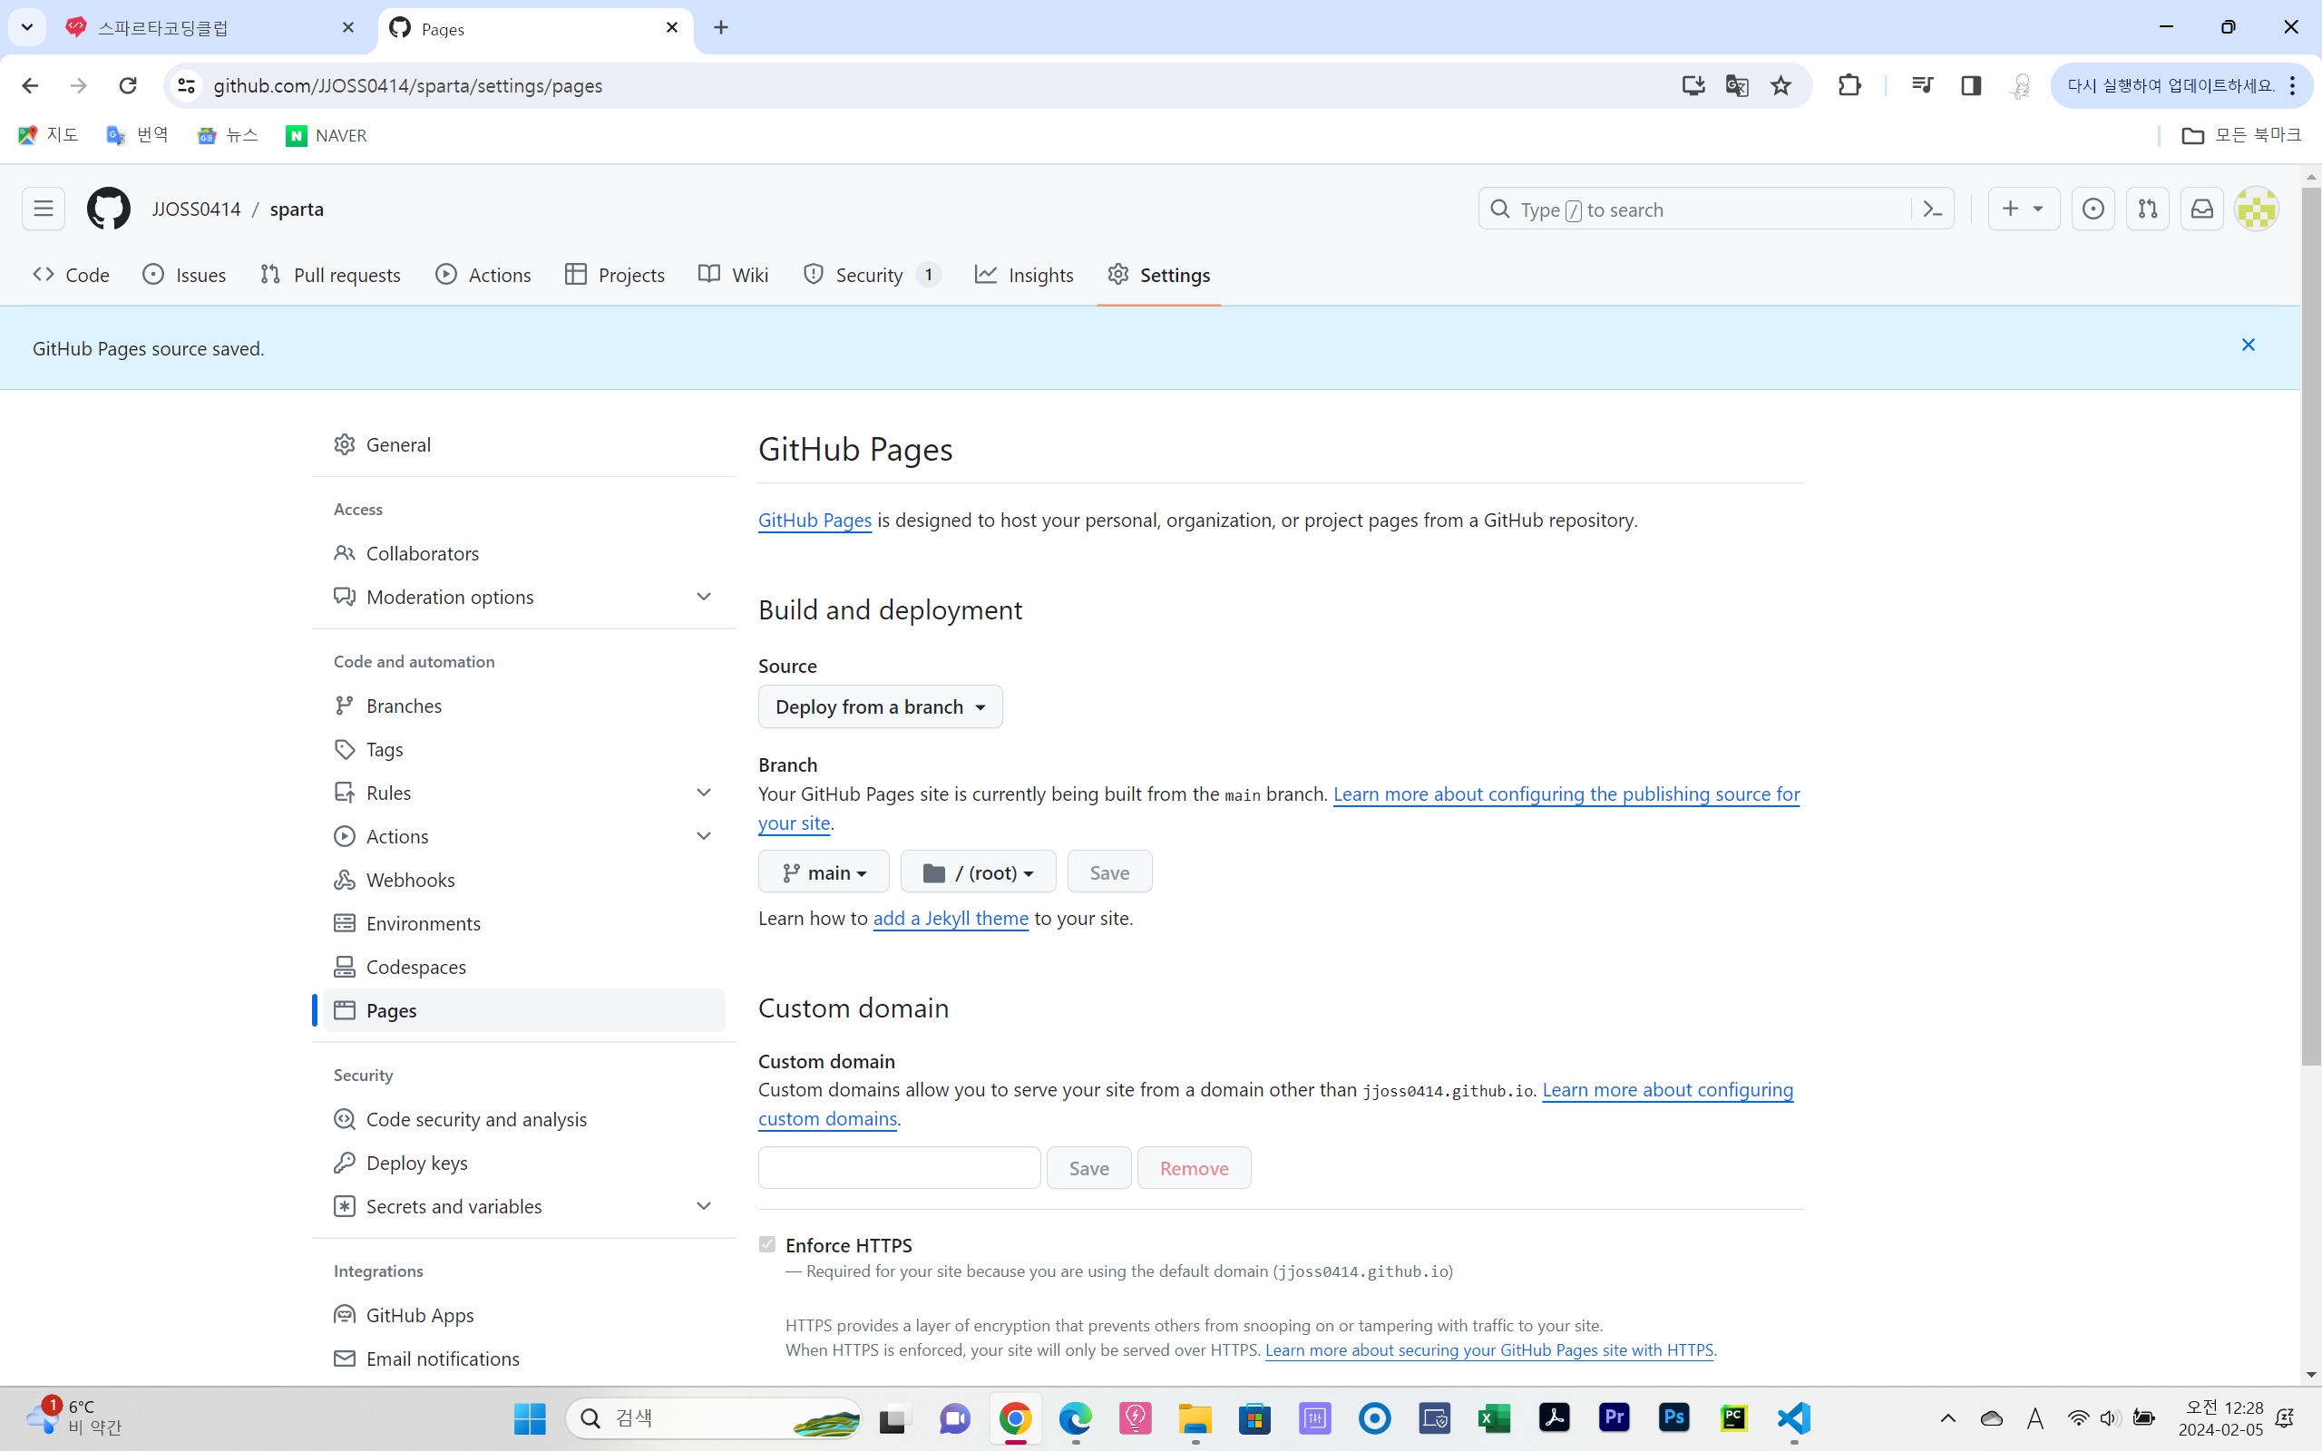Open Deploy keys settings
2322x1451 pixels.
pos(524,1164)
